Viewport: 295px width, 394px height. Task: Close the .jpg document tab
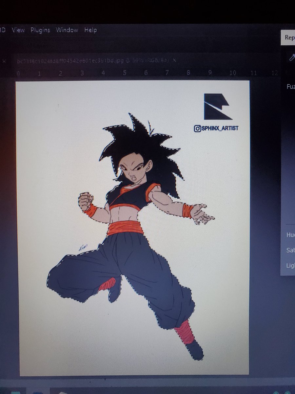click(x=174, y=60)
